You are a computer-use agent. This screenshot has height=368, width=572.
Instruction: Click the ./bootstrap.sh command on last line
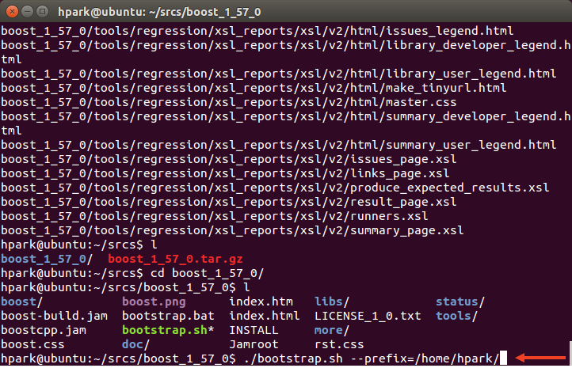293,359
